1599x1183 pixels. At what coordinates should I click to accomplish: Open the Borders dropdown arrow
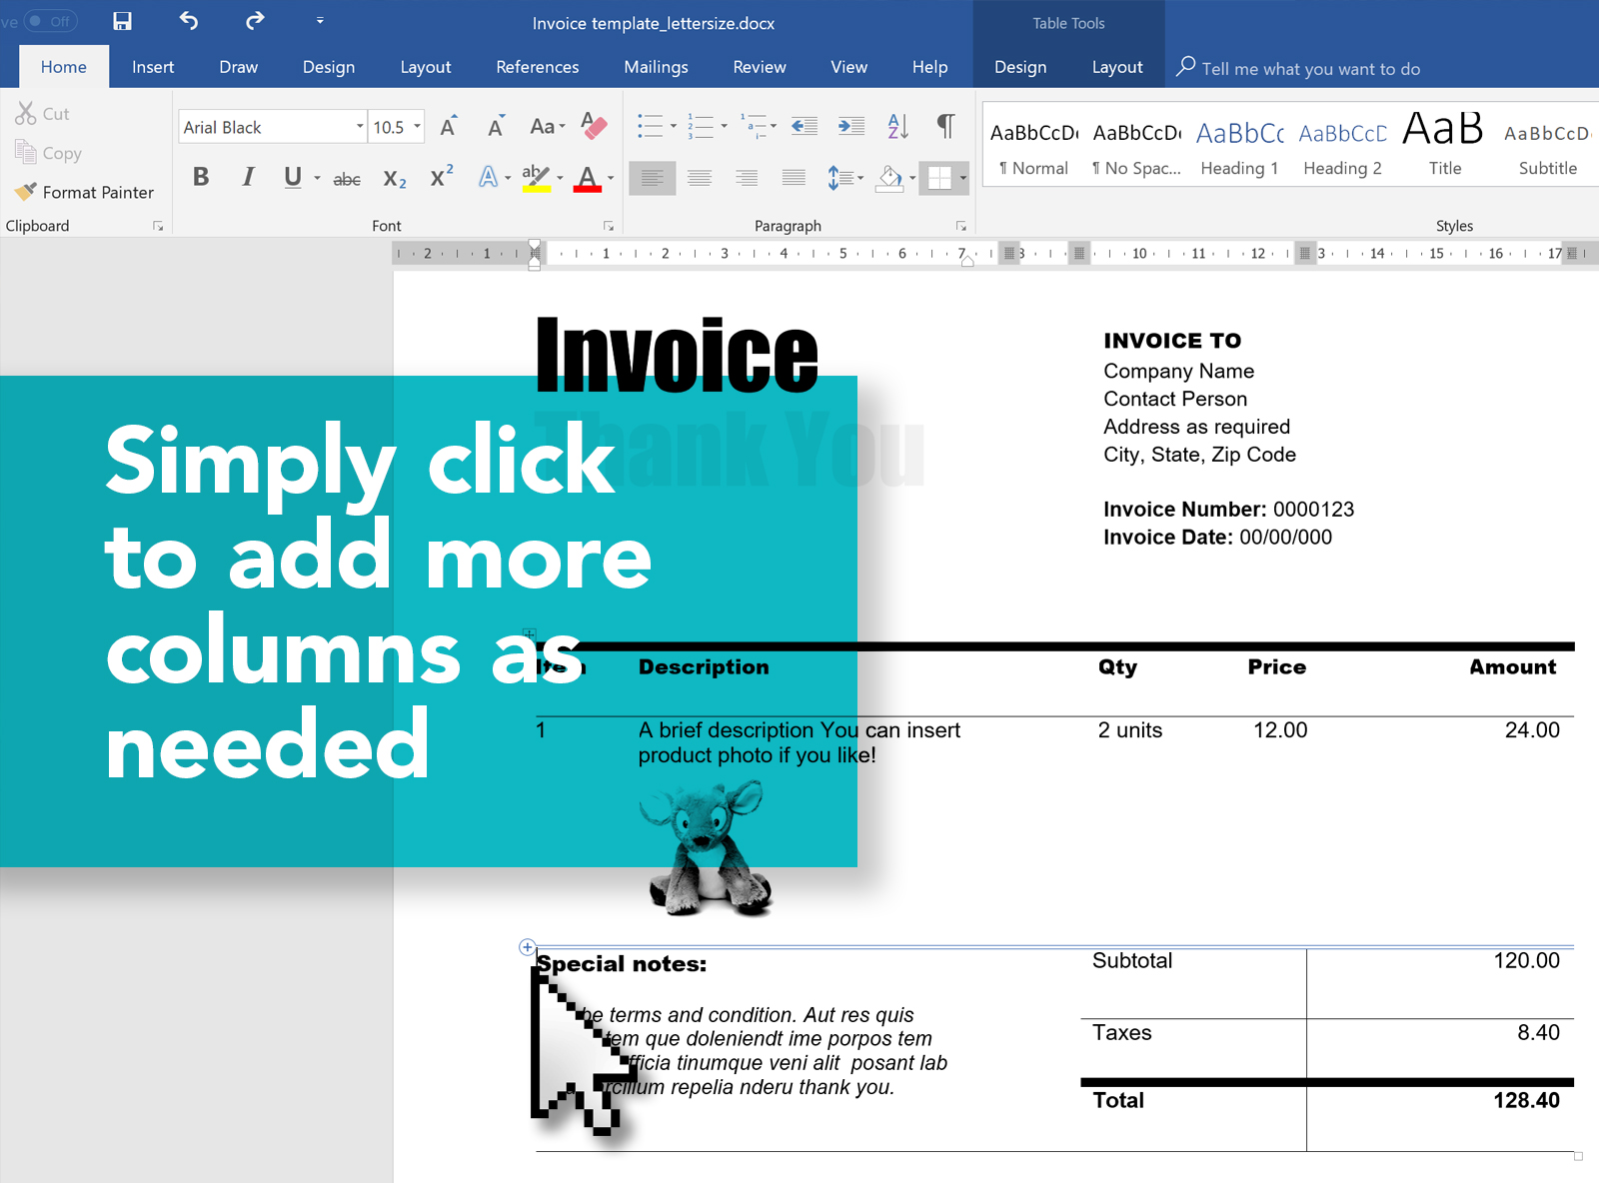tap(962, 178)
